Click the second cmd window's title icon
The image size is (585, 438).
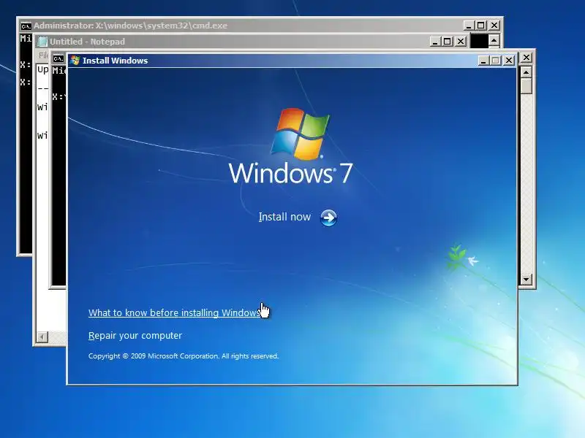pyautogui.click(x=58, y=58)
